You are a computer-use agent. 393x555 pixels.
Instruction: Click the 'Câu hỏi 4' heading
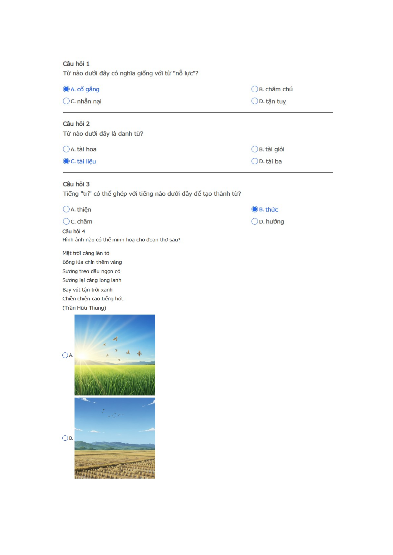74,231
